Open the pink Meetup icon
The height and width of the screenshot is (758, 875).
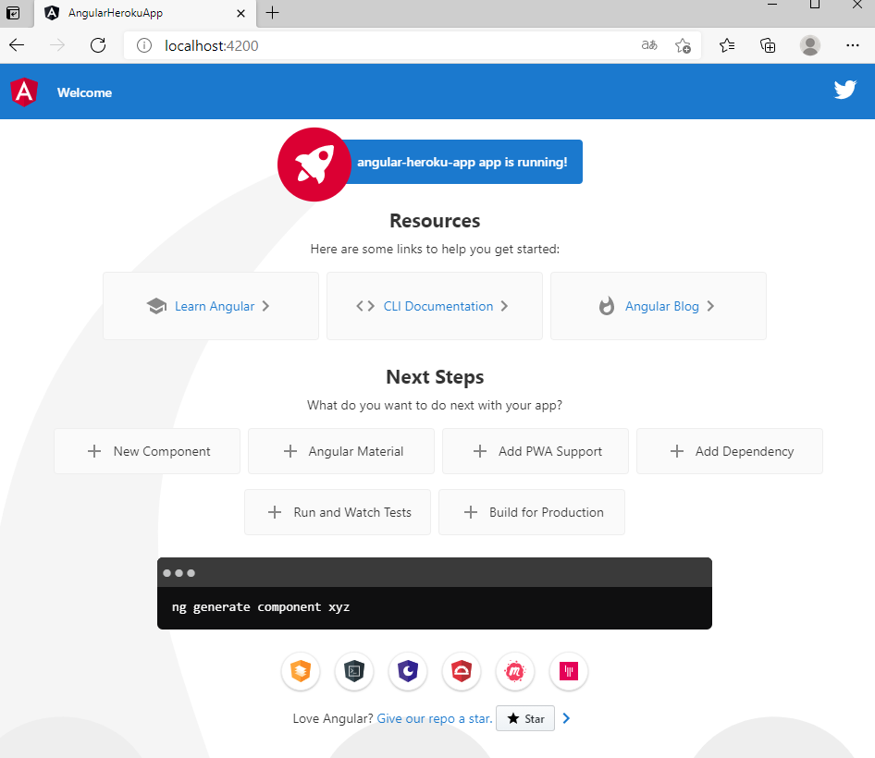coord(515,671)
